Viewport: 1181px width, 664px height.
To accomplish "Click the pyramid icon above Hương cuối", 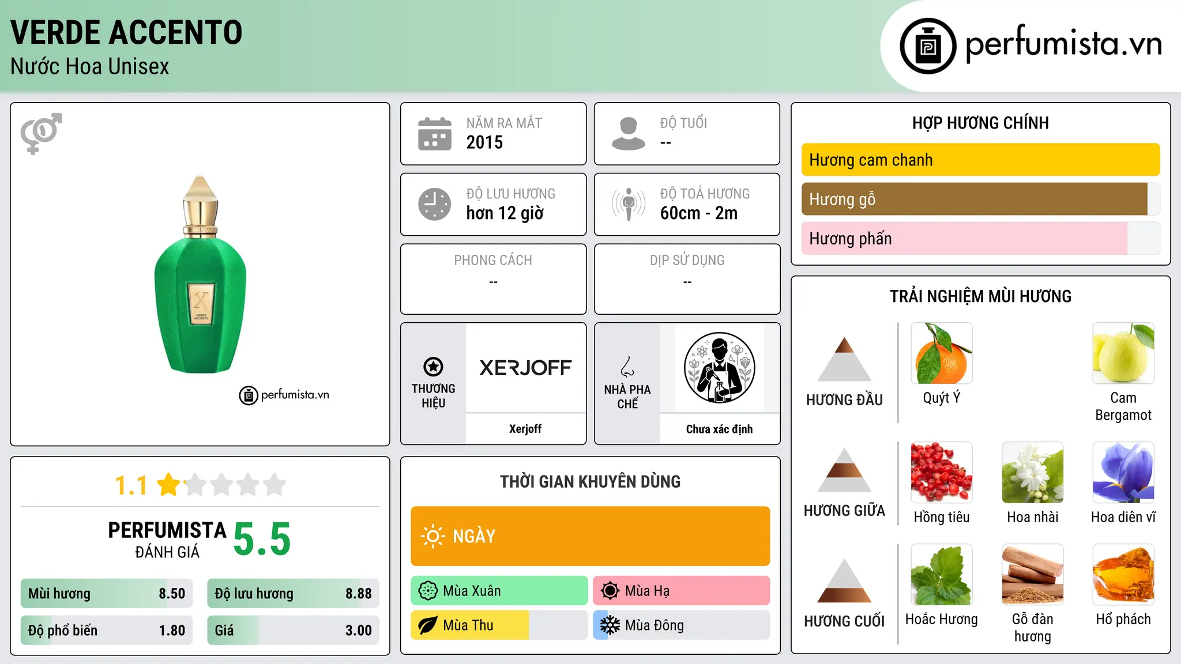I will tap(844, 580).
